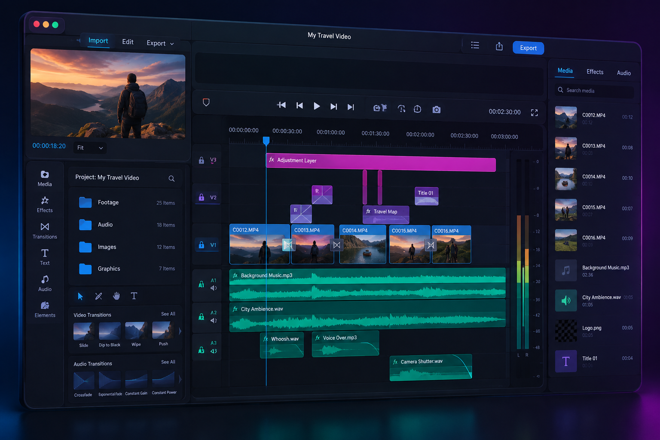Select Logo.png in media list
This screenshot has height=440, width=660.
[595, 330]
